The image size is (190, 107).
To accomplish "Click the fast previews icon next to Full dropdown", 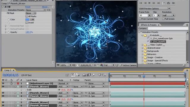I will point(117,65).
